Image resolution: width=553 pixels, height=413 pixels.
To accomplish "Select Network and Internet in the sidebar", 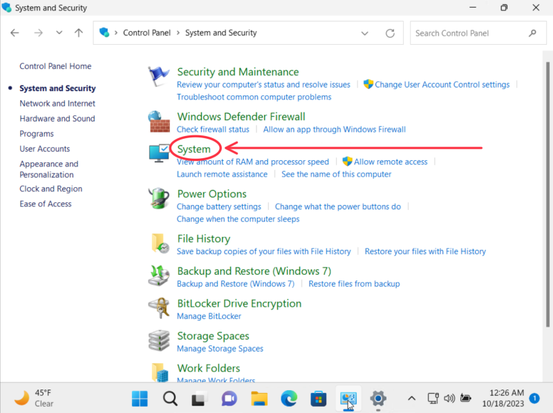I will point(57,103).
